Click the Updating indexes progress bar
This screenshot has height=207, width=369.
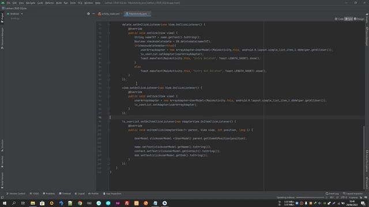pos(310,197)
